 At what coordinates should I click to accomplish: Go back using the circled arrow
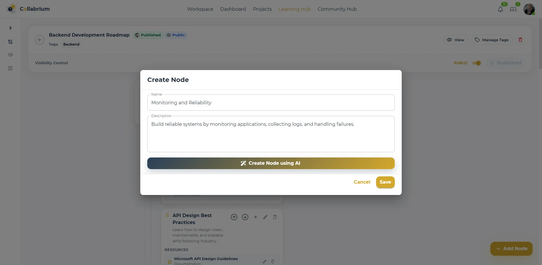click(40, 40)
